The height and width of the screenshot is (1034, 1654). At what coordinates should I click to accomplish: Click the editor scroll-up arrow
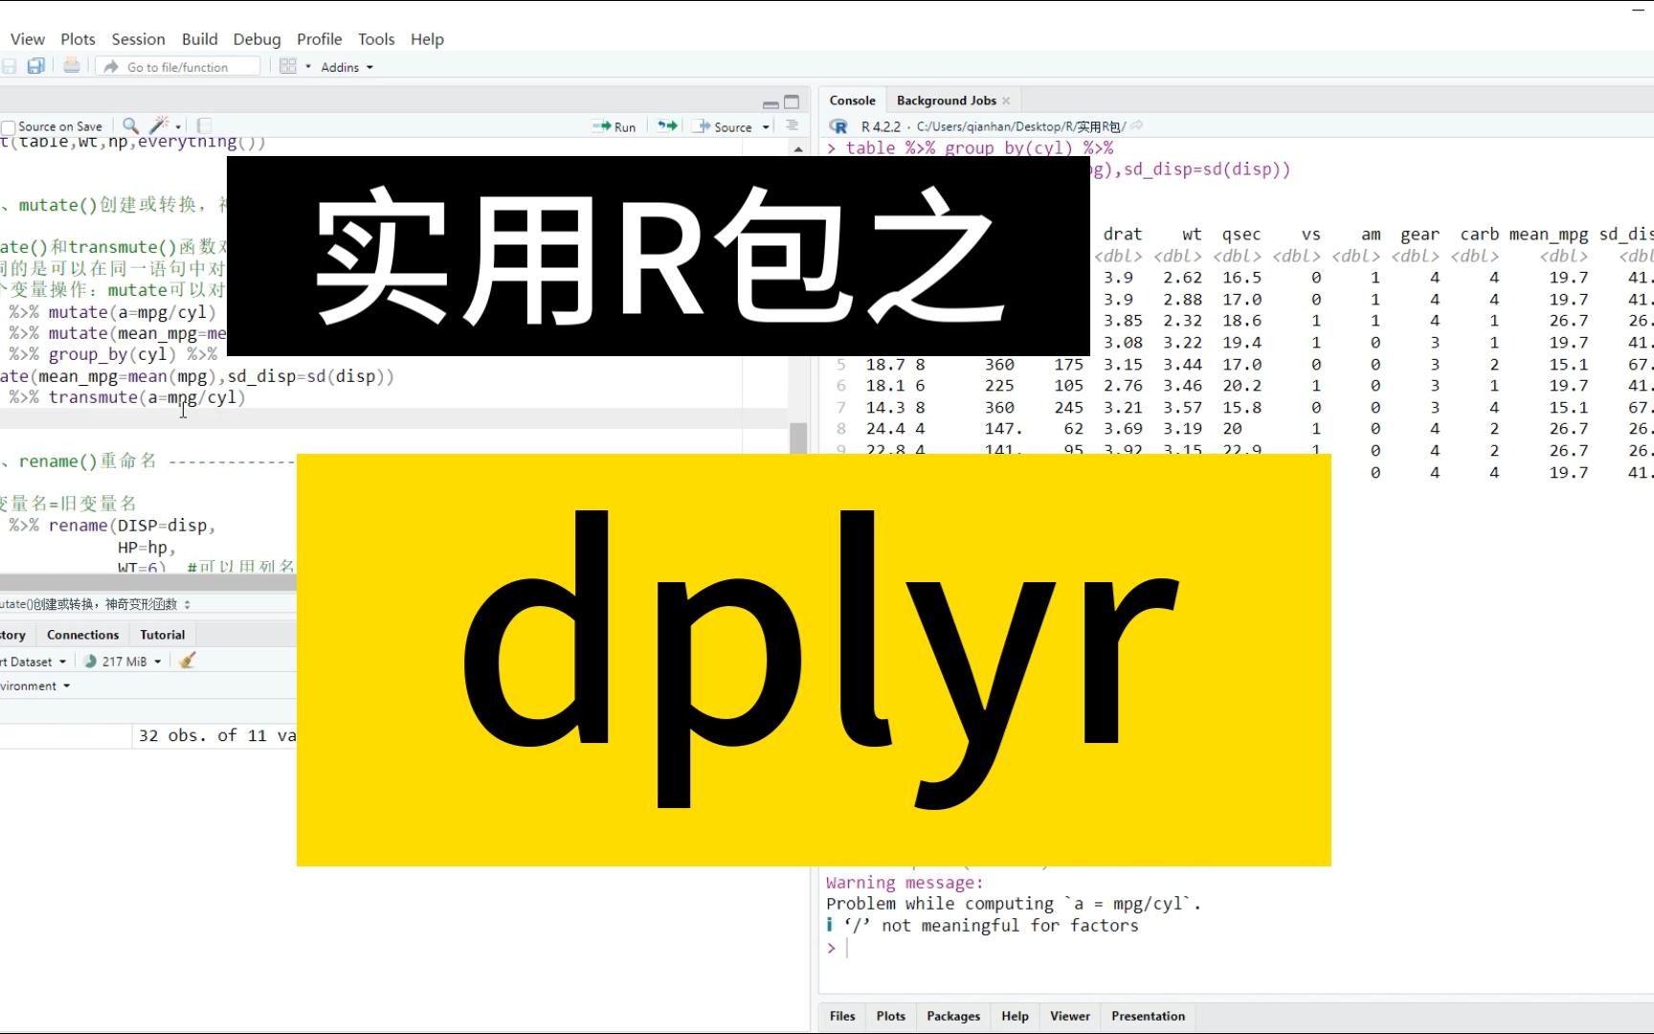(x=798, y=148)
